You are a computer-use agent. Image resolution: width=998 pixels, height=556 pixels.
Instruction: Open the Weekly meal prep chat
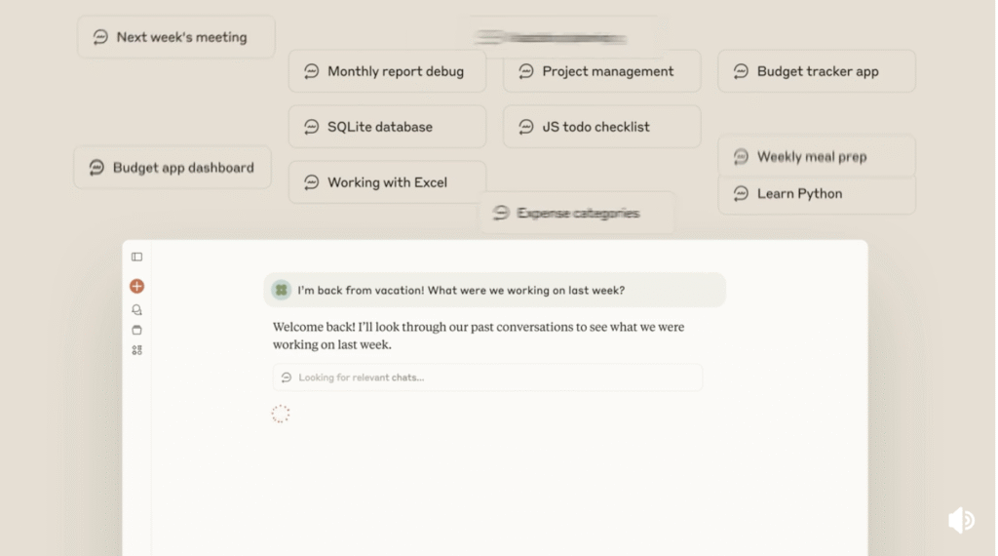coord(817,156)
